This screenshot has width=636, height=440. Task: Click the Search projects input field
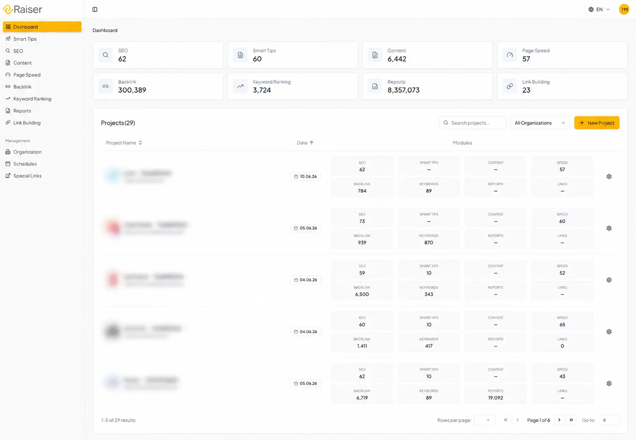point(473,123)
